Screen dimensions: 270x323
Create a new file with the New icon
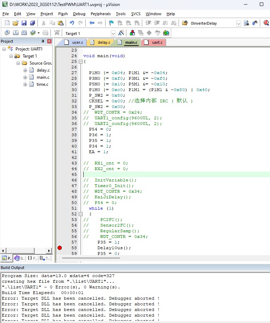coord(7,23)
